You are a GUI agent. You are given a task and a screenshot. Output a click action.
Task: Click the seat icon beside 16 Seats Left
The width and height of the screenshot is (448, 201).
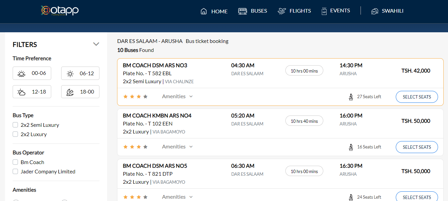click(x=351, y=147)
